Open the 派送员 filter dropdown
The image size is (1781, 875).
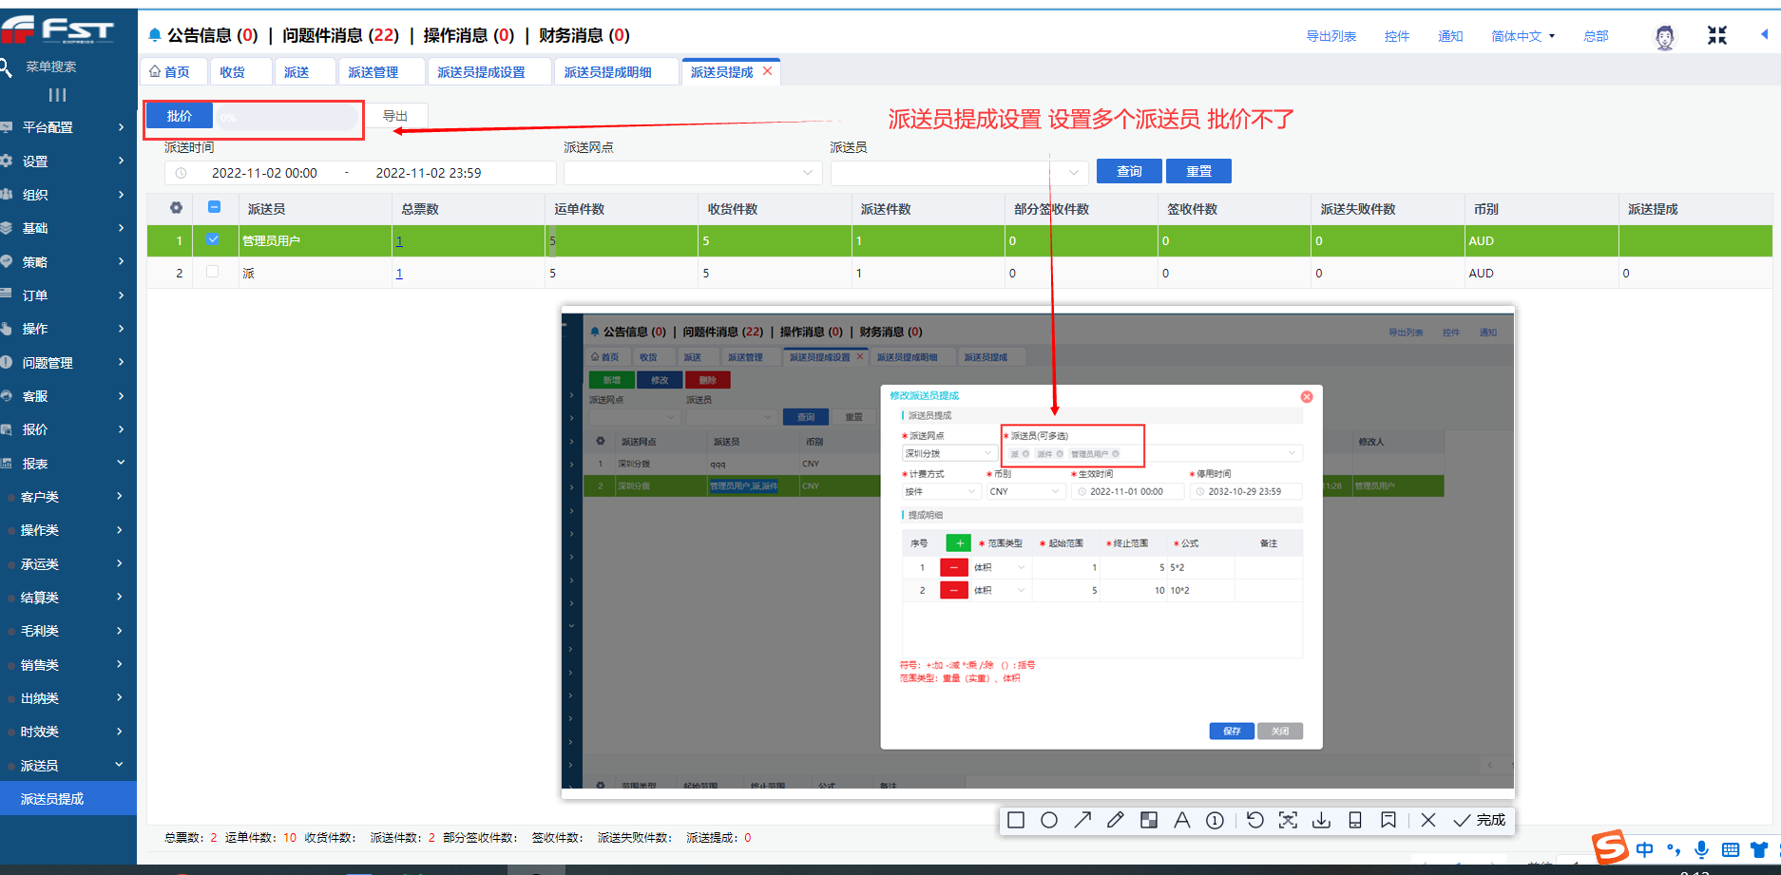pos(959,172)
